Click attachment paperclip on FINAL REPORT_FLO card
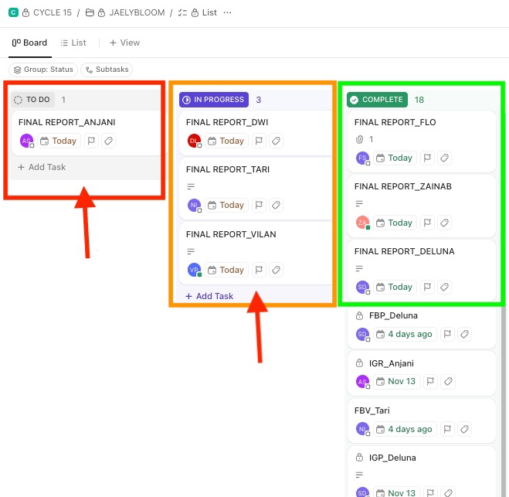509x497 pixels. tap(359, 139)
